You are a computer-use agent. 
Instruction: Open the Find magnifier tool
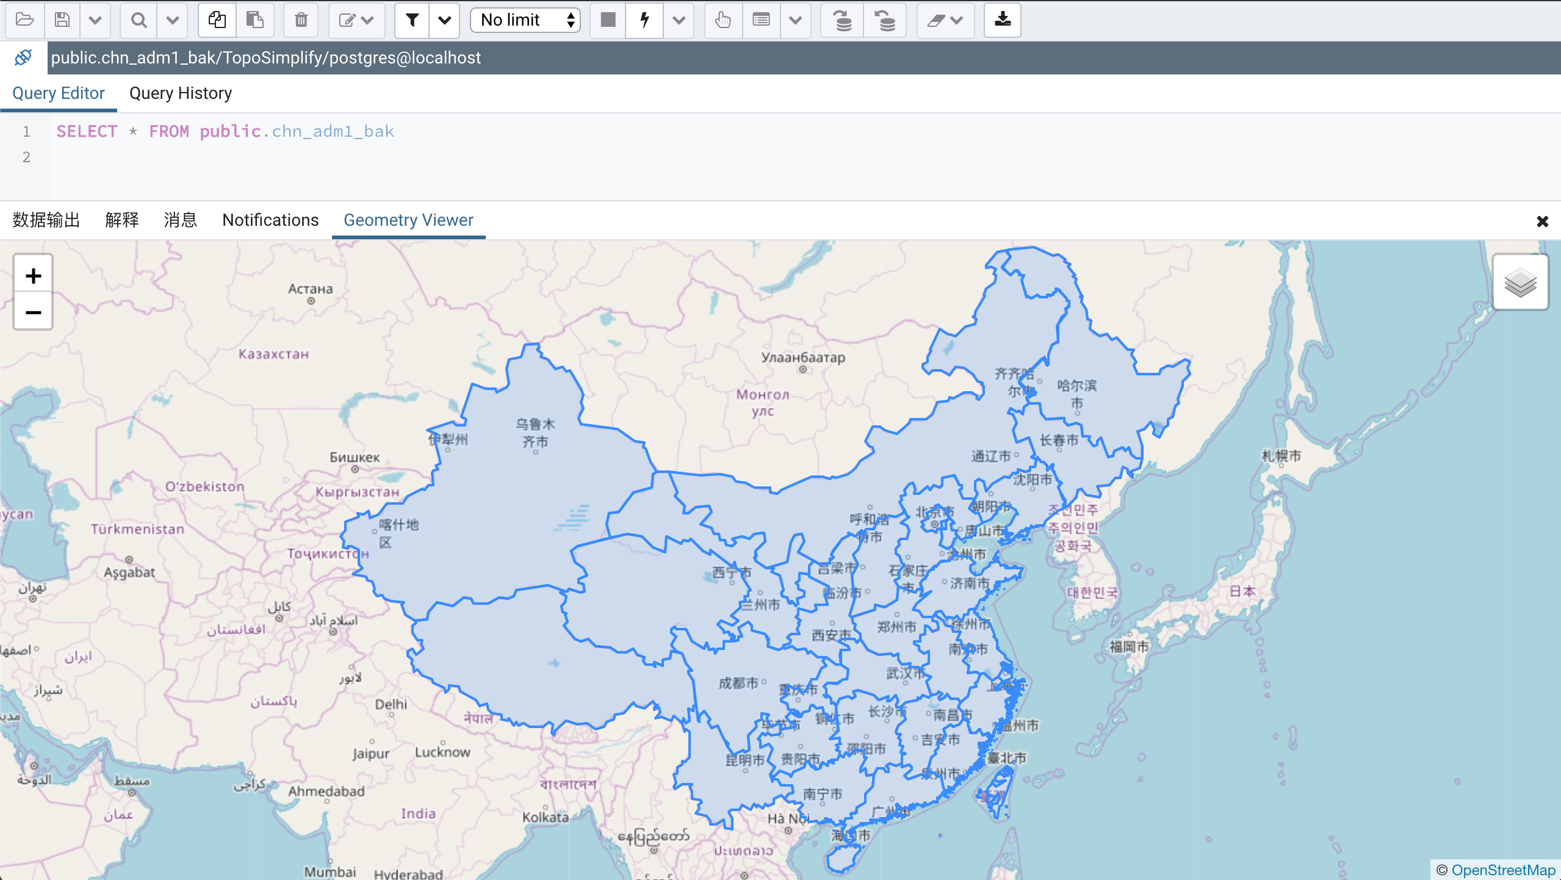pos(139,20)
